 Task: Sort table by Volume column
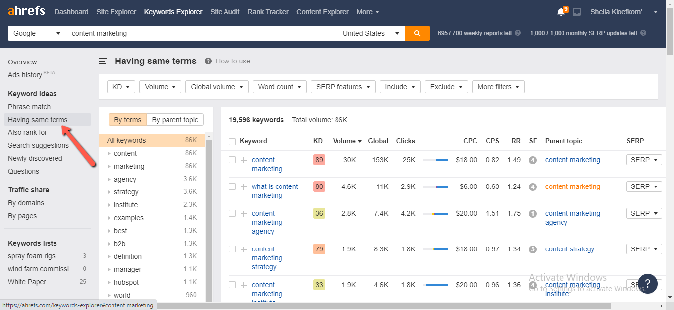[x=347, y=141]
